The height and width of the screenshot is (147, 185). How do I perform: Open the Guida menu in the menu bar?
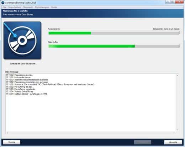[54, 7]
